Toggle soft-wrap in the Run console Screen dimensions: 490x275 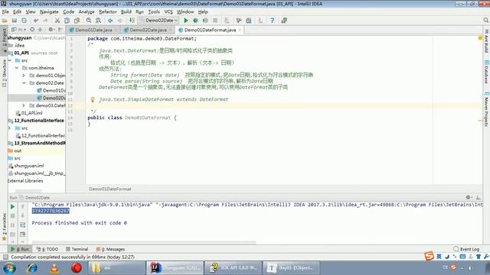click(x=22, y=225)
